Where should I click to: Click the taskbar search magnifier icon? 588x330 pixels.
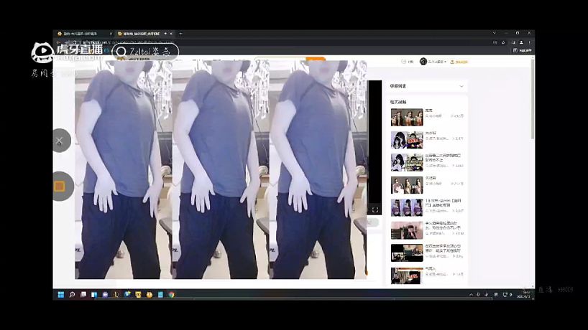tap(72, 294)
